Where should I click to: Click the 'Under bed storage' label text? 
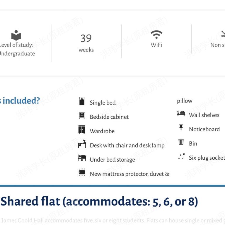pos(112,160)
